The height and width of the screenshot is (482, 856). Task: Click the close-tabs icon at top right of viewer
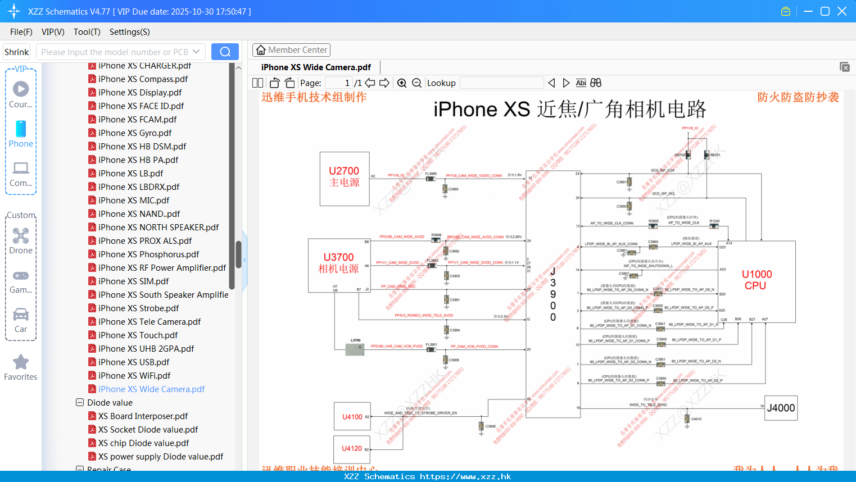click(845, 67)
